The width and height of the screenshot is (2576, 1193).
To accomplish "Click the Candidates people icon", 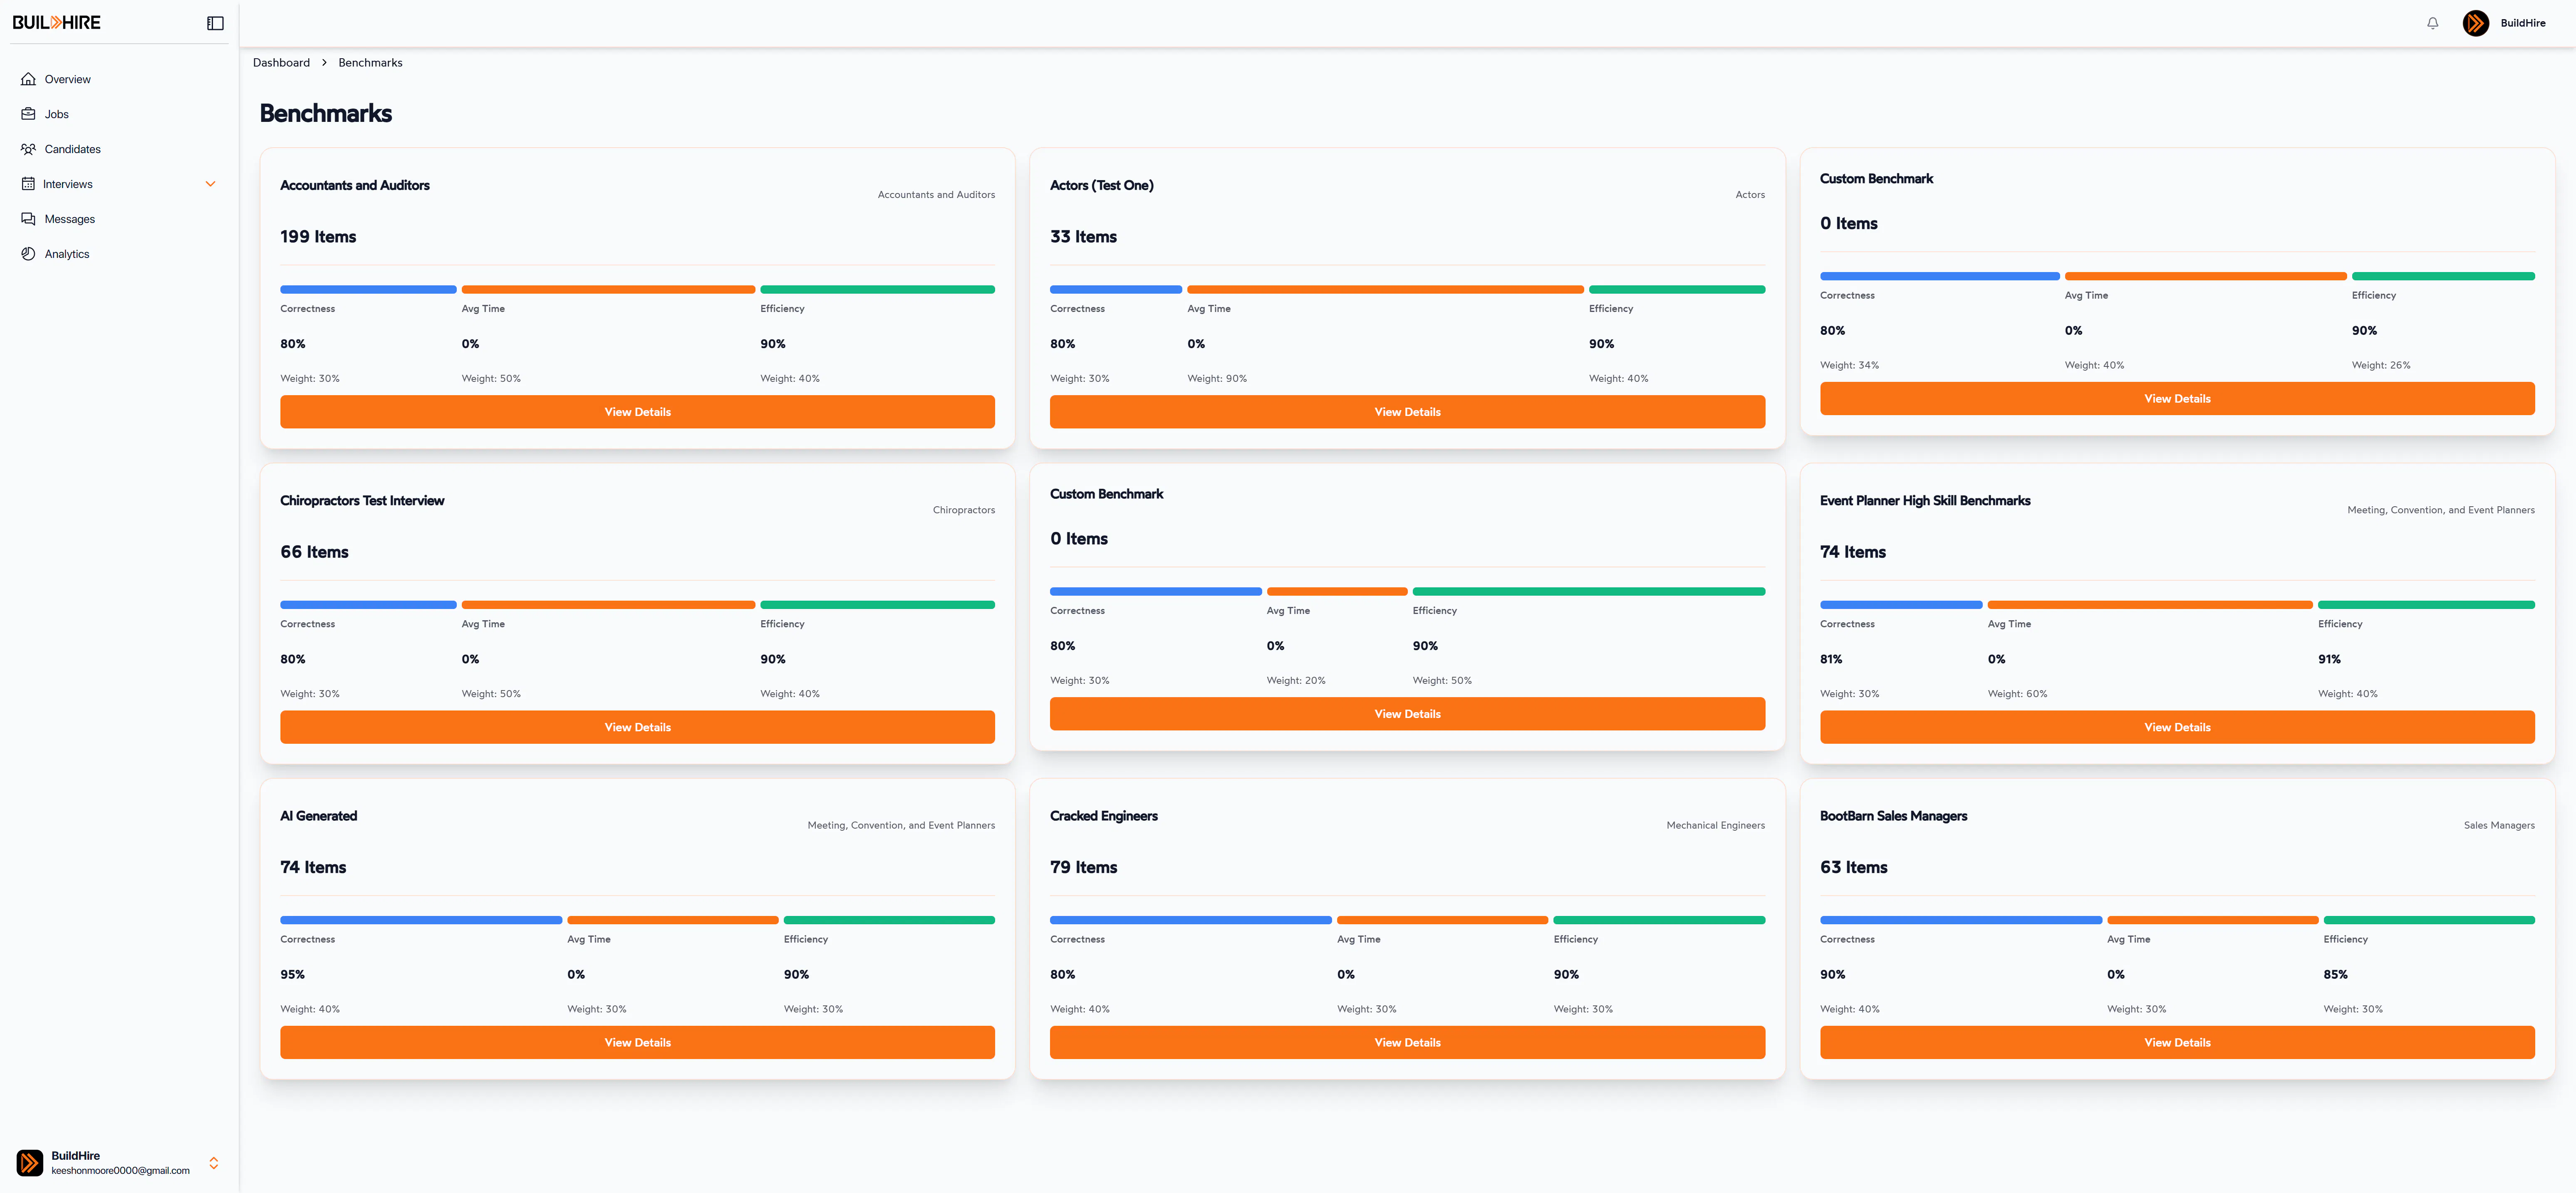I will [x=28, y=149].
